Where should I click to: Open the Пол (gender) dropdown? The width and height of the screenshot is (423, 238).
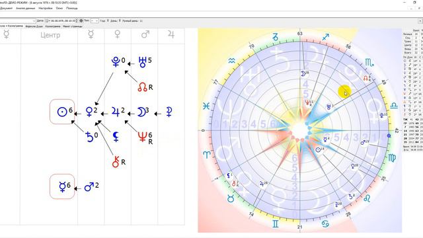point(95,20)
